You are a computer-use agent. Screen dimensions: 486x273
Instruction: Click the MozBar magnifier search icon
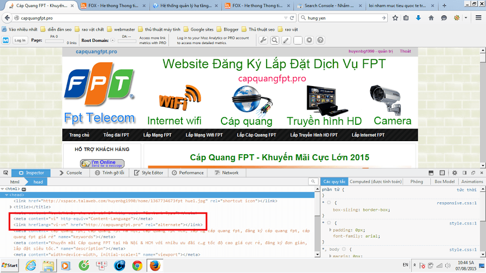click(x=274, y=40)
